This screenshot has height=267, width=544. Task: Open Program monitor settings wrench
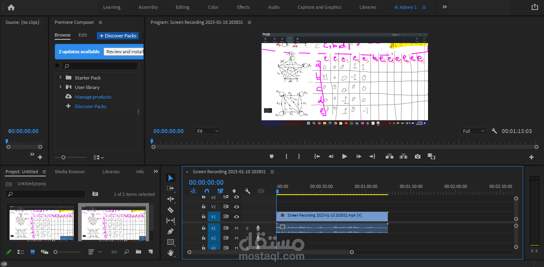[x=494, y=131]
